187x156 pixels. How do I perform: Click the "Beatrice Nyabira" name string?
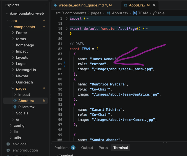[108, 84]
